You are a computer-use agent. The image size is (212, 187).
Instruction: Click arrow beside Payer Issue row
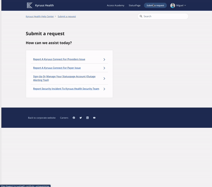(104, 68)
